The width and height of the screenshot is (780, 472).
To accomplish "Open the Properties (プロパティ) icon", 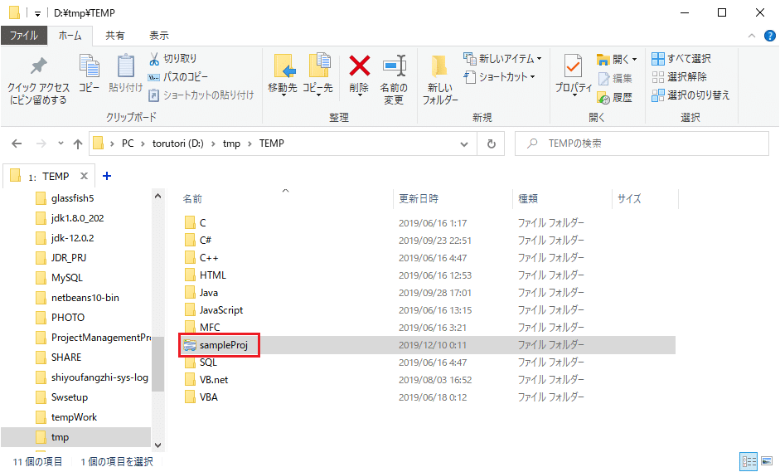I will tap(573, 66).
